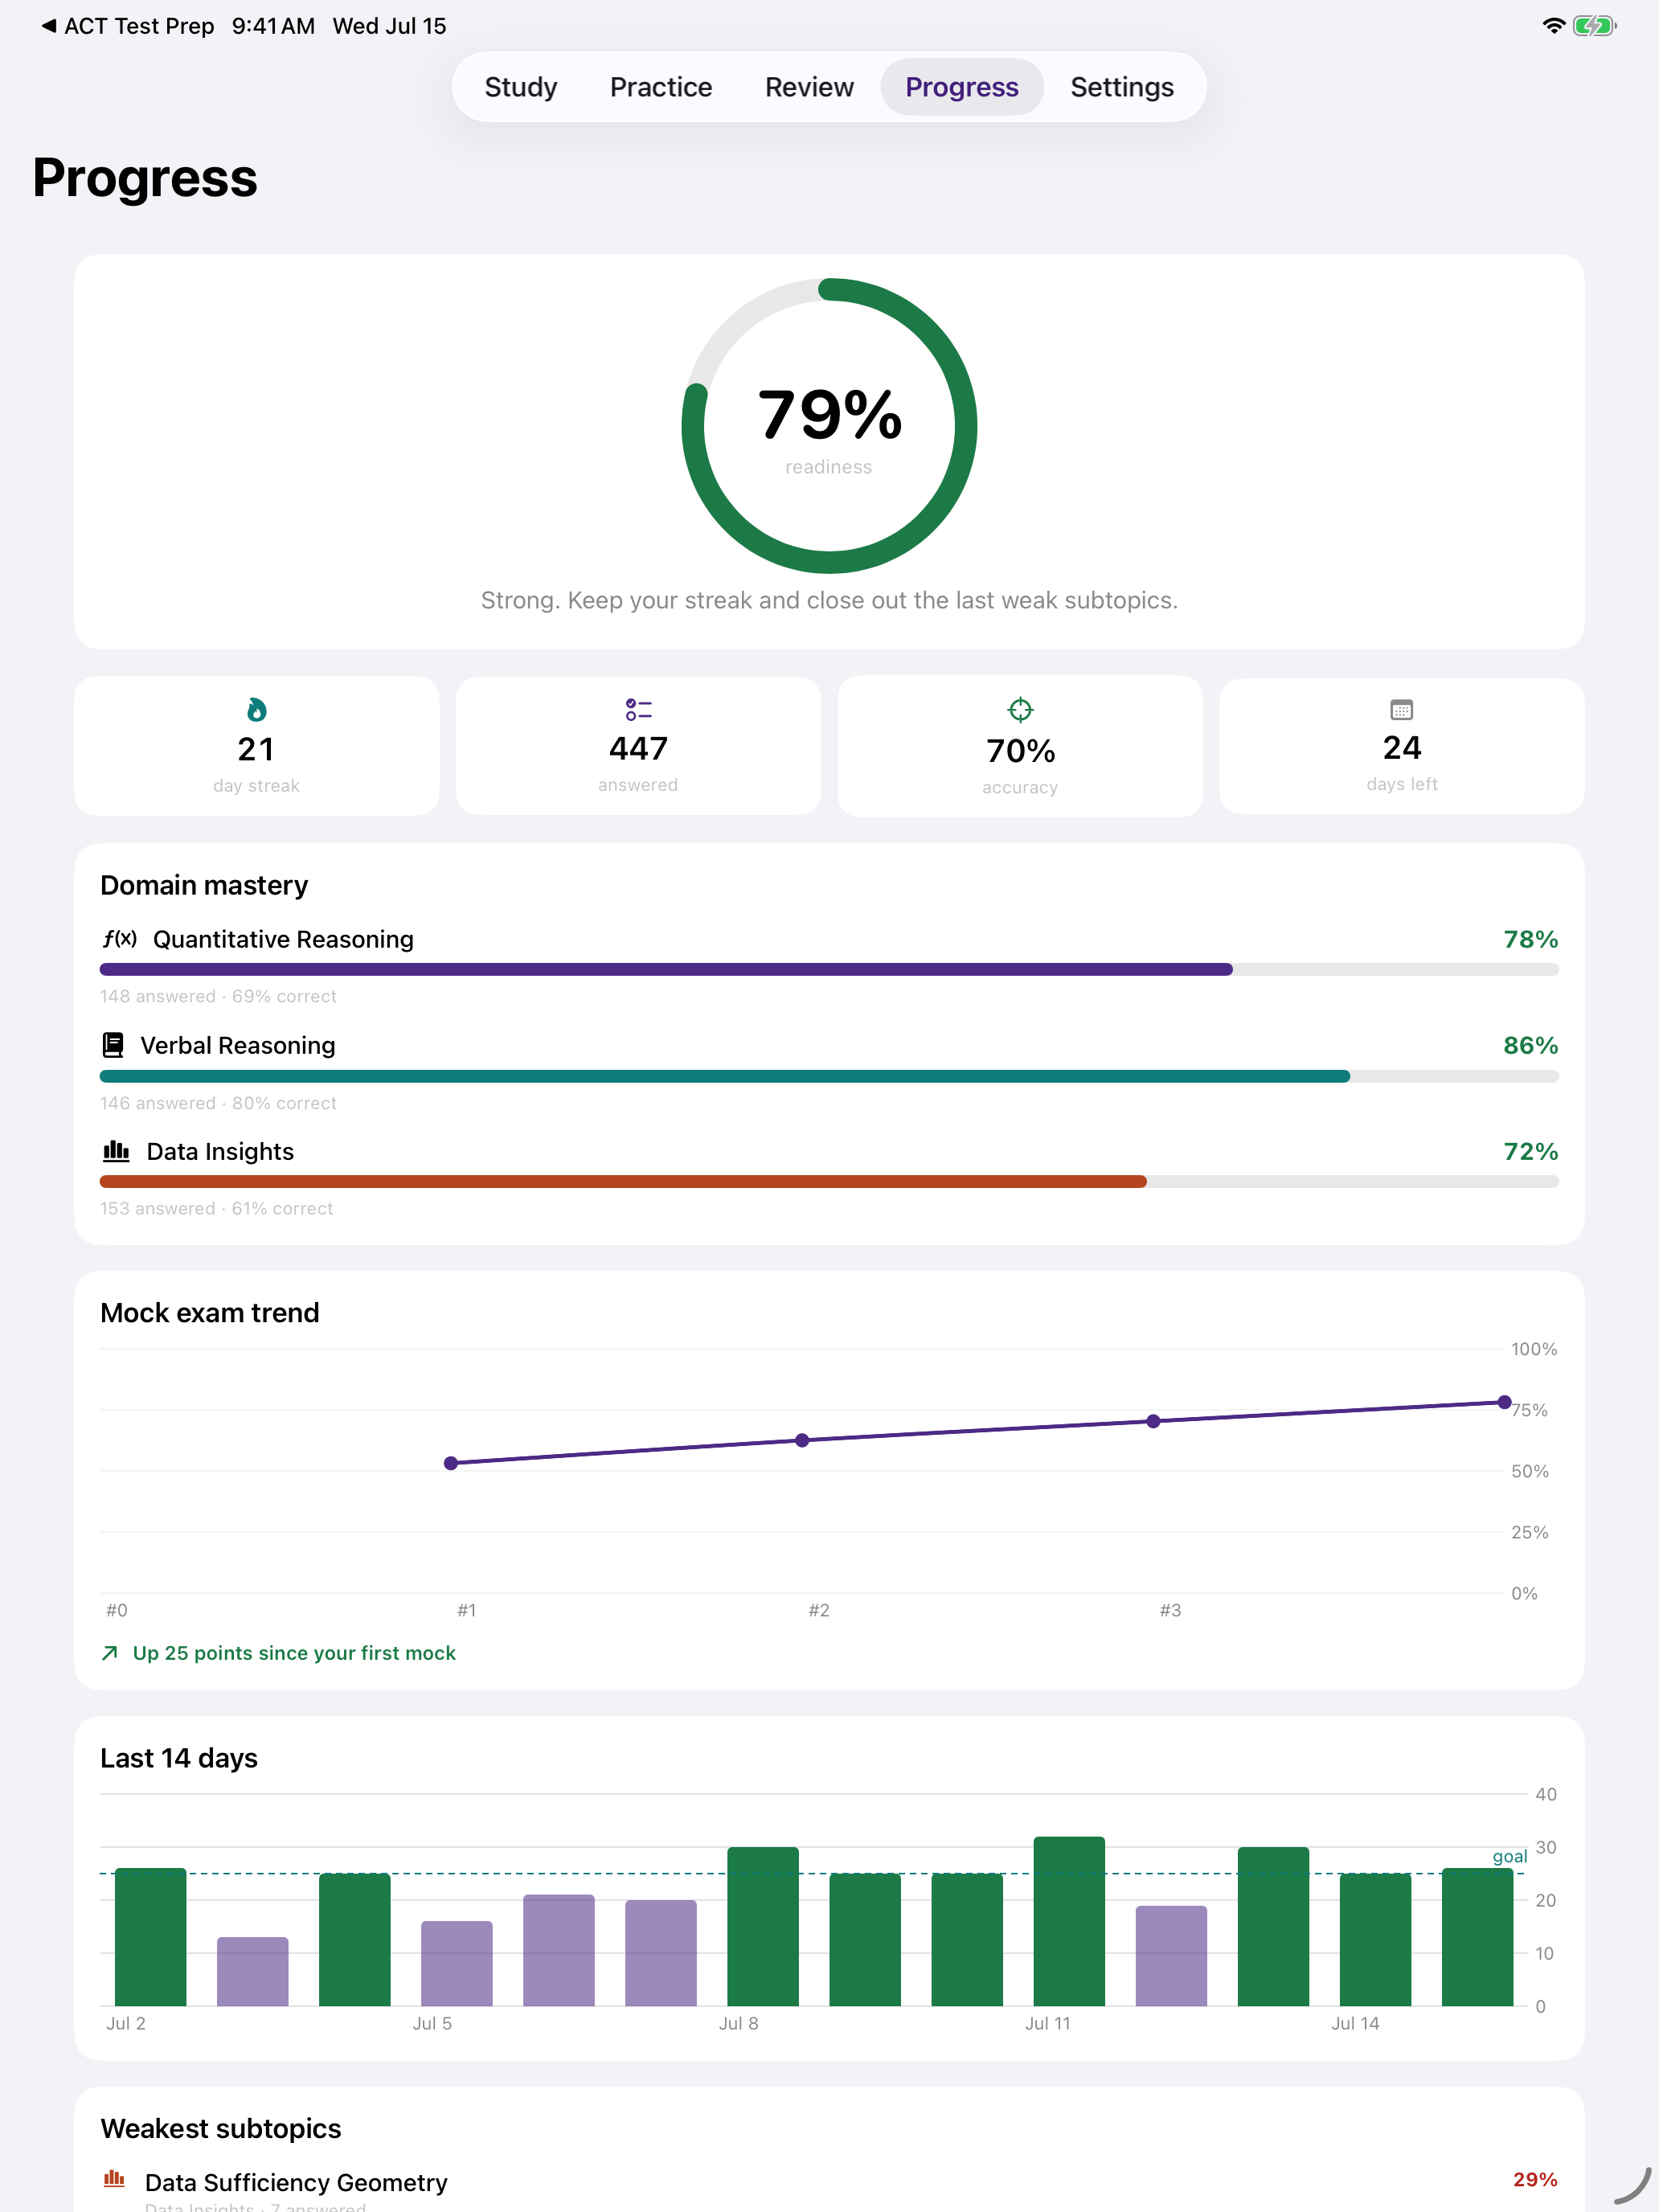This screenshot has height=2212, width=1659.
Task: Tap the Data Sufficiency Geometry chart icon
Action: tap(114, 2178)
